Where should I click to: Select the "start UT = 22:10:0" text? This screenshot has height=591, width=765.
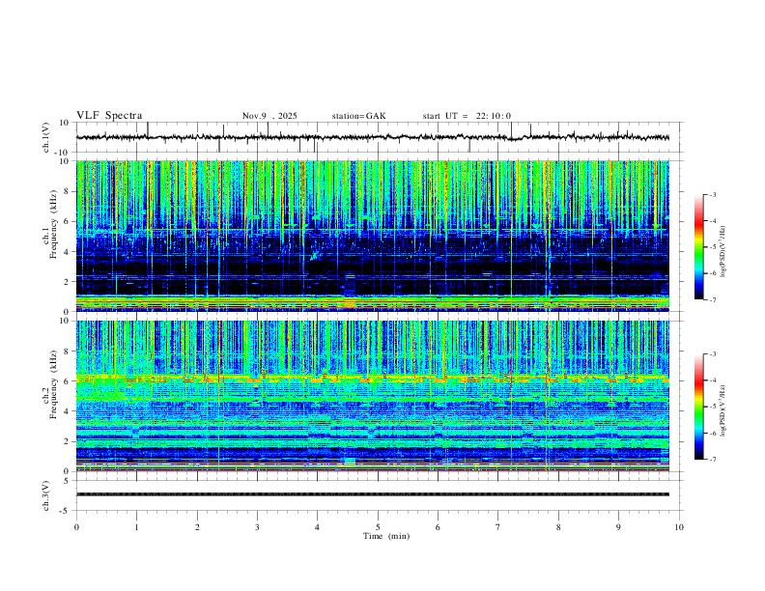(x=467, y=116)
